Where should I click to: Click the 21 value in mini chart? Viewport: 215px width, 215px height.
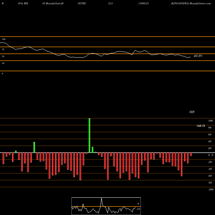tap(138, 209)
